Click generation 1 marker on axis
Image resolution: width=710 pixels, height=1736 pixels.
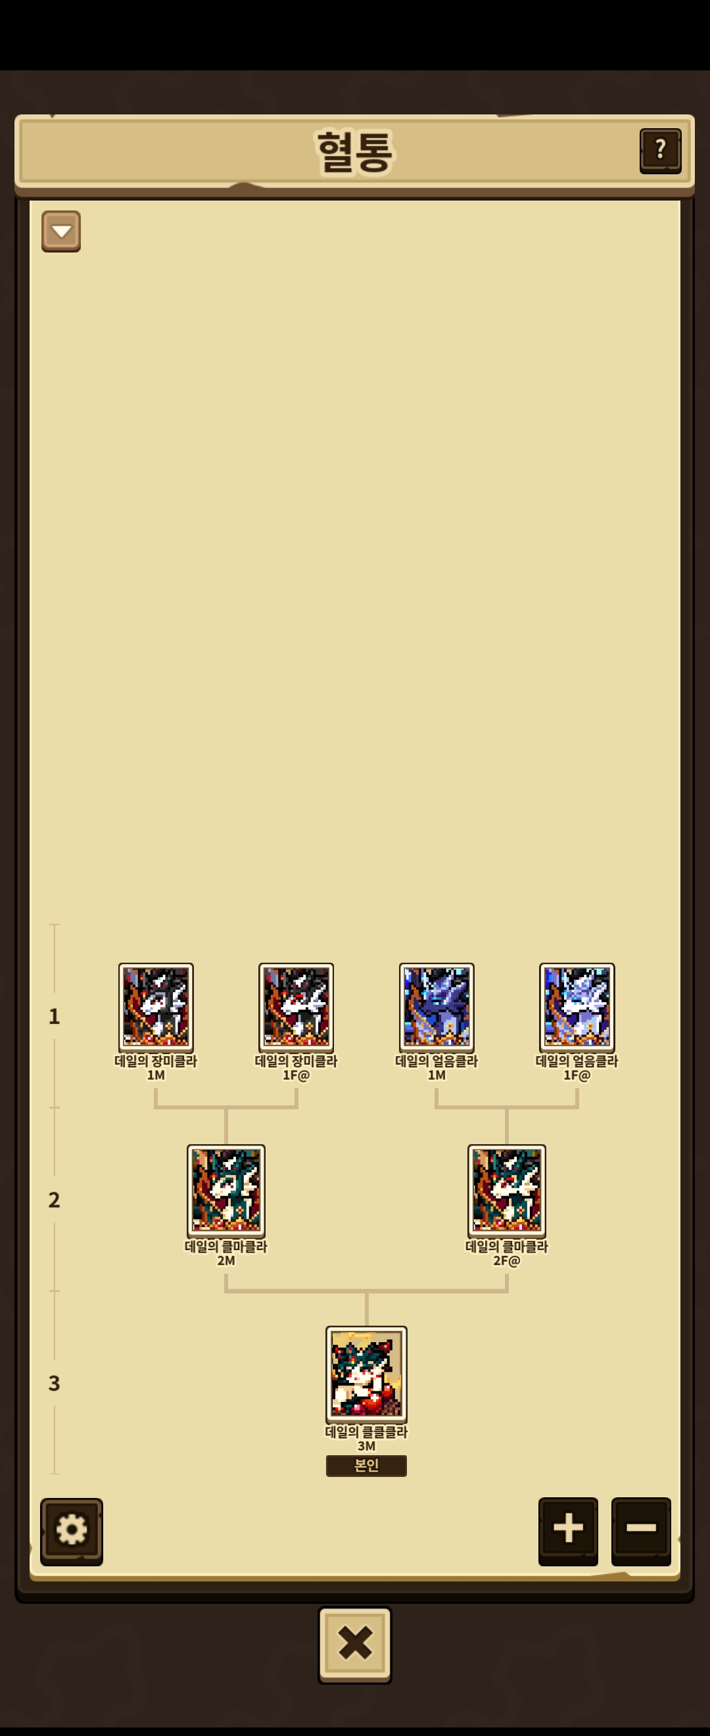(54, 1016)
